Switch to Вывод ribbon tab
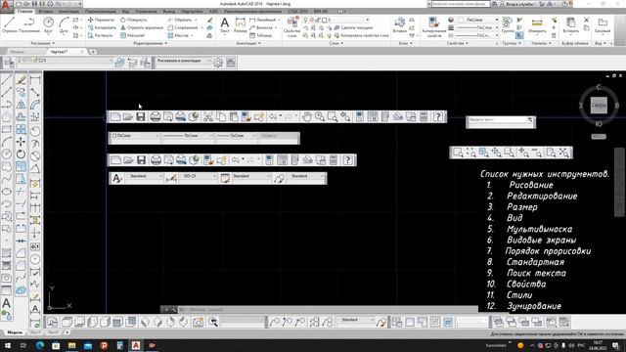The image size is (626, 352). point(169,12)
